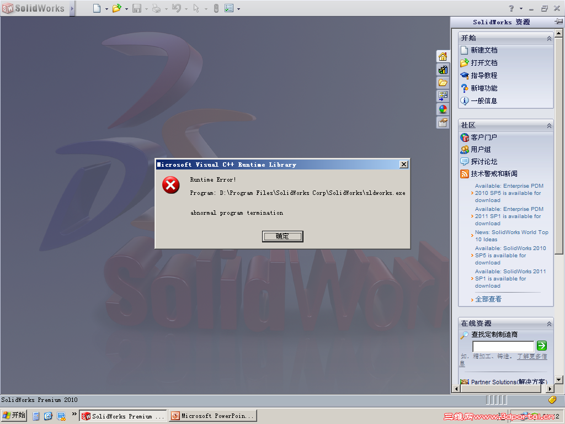Click the pushpin icon on the resources panel
Viewport: 565px width, 424px height.
[558, 22]
